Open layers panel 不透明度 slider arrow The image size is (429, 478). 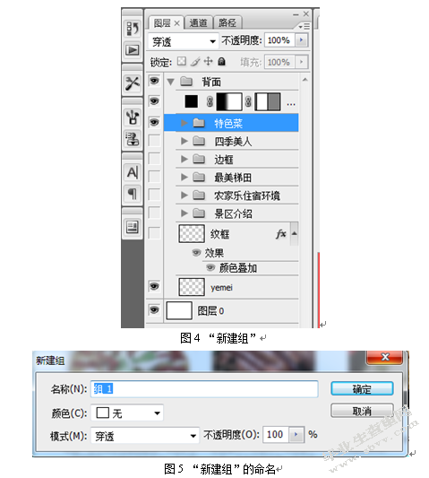pos(302,40)
